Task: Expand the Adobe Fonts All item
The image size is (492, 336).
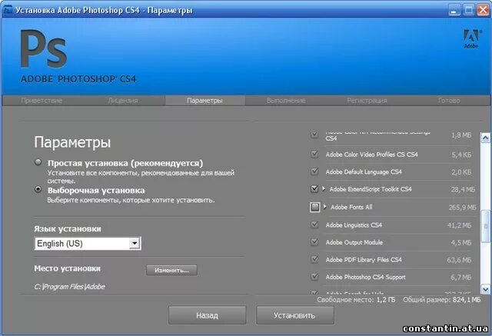Action: click(324, 207)
